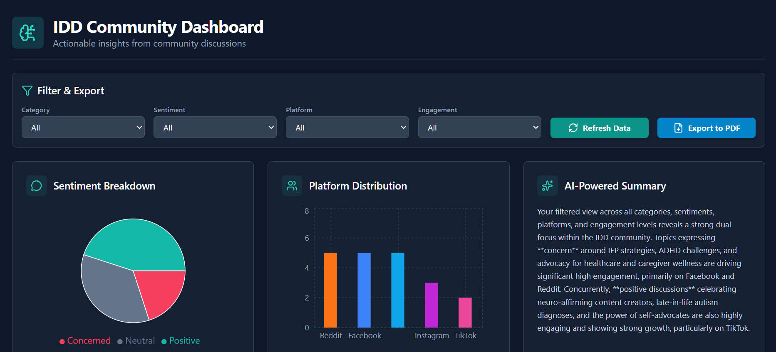Open the Category dropdown
This screenshot has width=776, height=352.
click(x=83, y=128)
